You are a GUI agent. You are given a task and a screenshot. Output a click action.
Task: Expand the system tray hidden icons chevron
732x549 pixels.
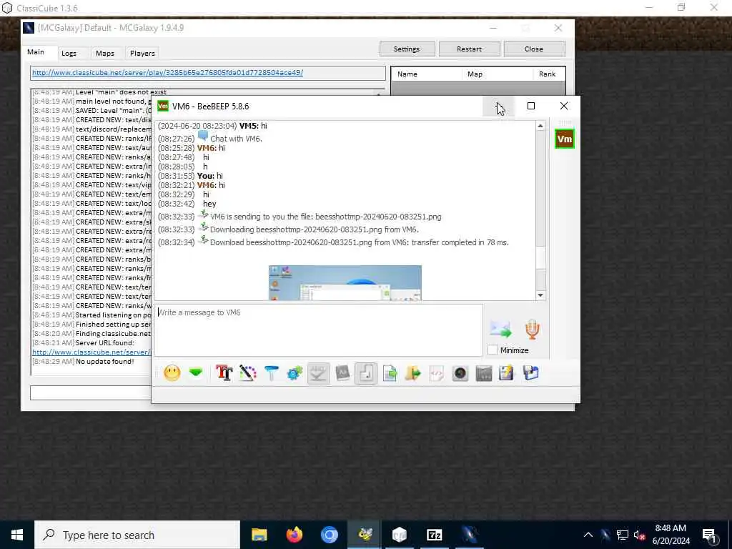[588, 535]
